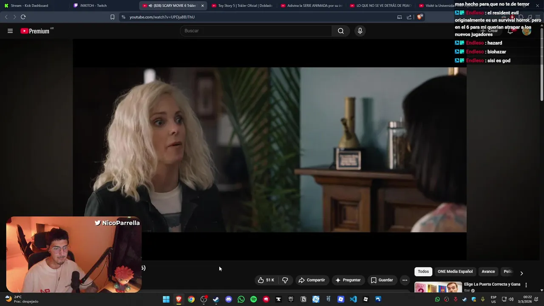Like the video with 51 K
The width and height of the screenshot is (544, 306).
266,280
